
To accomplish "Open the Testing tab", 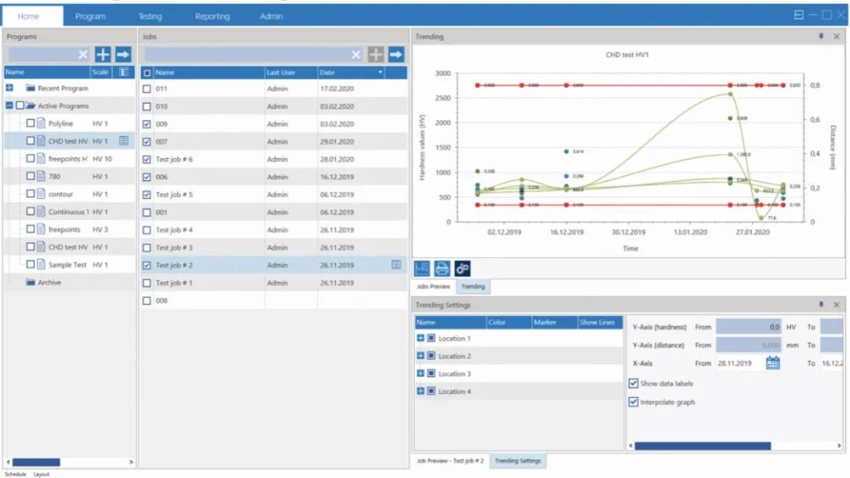I will 150,17.
